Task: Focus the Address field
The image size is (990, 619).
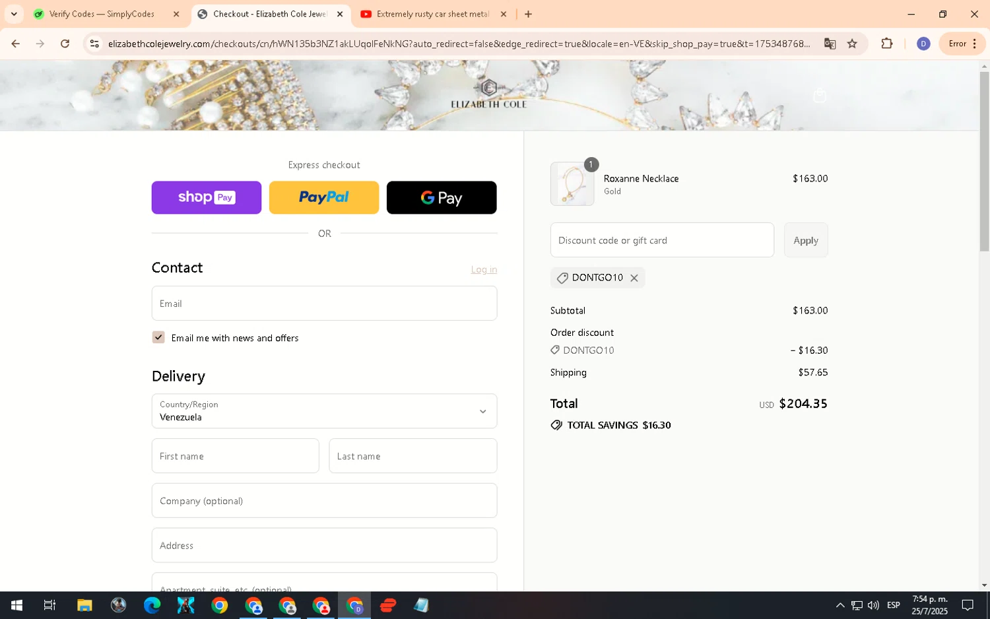Action: coord(324,545)
